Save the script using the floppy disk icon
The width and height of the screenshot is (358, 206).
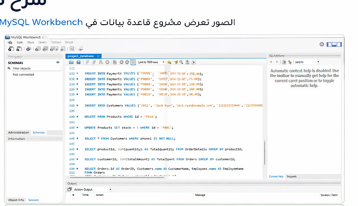click(x=79, y=62)
